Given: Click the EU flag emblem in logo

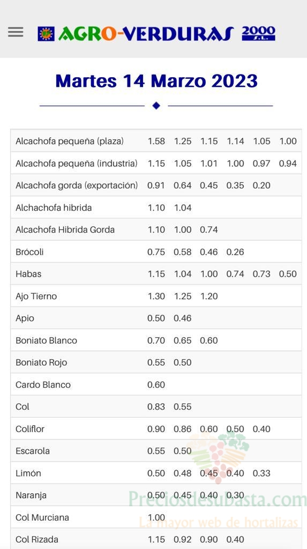Looking at the screenshot, I should coord(46,34).
